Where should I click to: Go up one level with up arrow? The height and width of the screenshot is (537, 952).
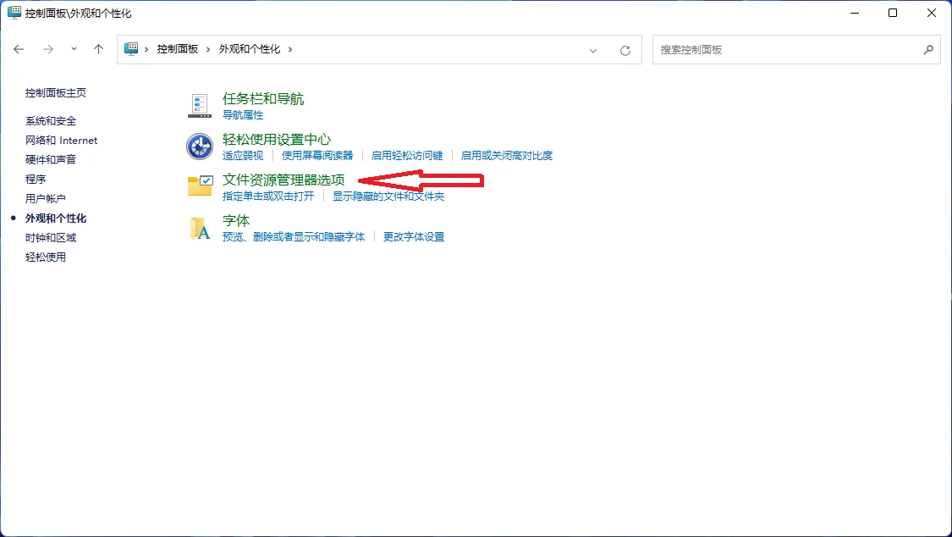[x=98, y=49]
